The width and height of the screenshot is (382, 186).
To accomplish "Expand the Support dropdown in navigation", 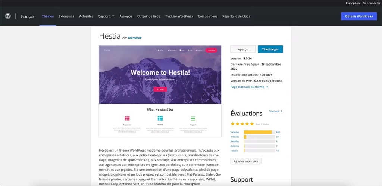I will (106, 16).
